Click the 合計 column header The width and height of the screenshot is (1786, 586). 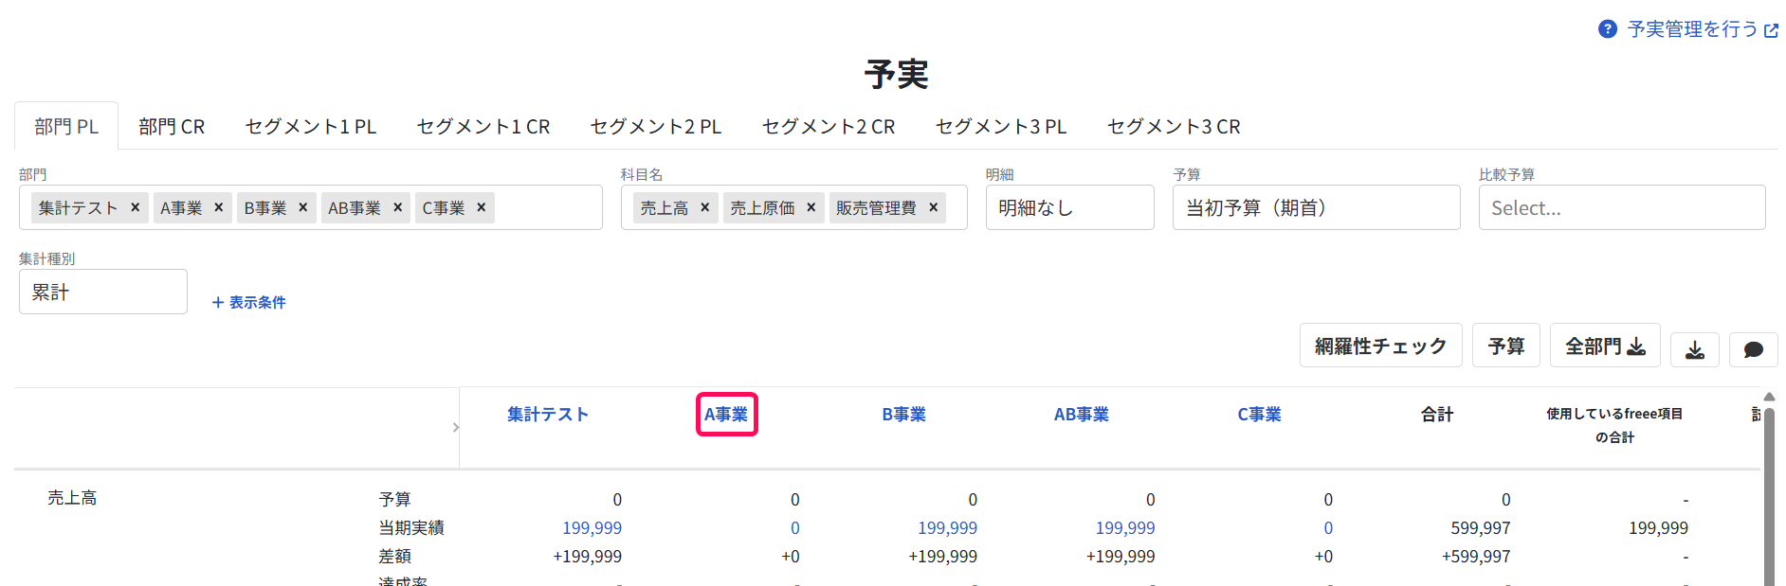[x=1437, y=415]
